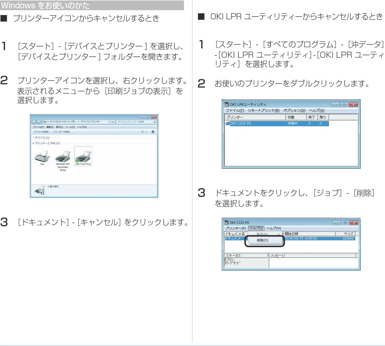The height and width of the screenshot is (346, 385).
Task: Open the blue help icon in Devices and Printers
Action: tap(153, 132)
